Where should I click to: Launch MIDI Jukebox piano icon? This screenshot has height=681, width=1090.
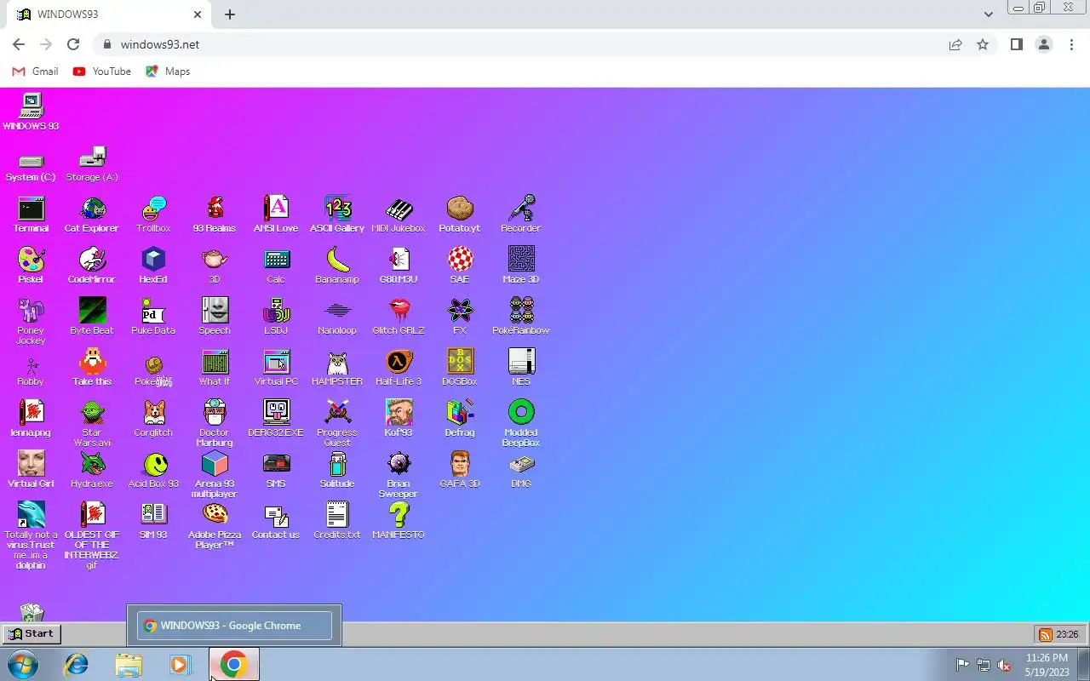click(399, 209)
